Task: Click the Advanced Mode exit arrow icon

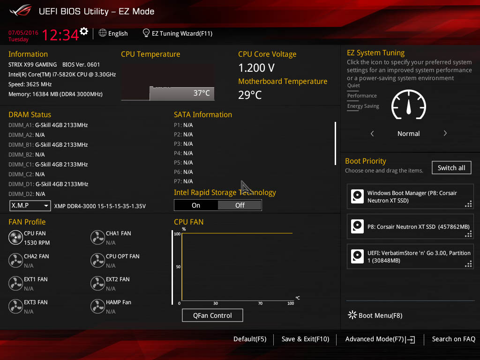Action: click(x=411, y=339)
